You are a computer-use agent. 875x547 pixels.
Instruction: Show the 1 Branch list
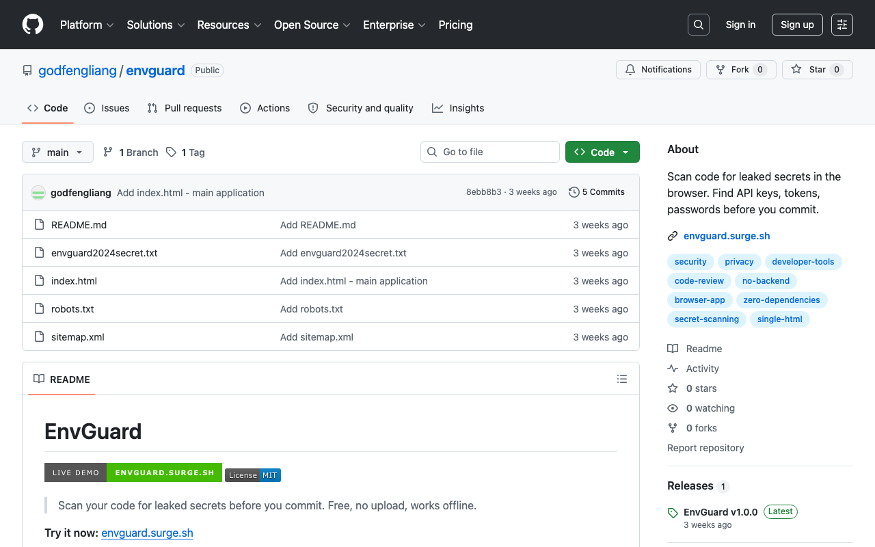(x=131, y=152)
